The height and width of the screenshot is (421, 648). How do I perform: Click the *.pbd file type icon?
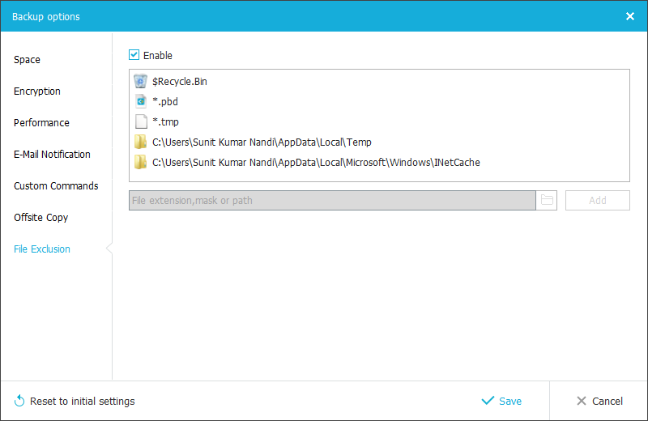click(141, 101)
